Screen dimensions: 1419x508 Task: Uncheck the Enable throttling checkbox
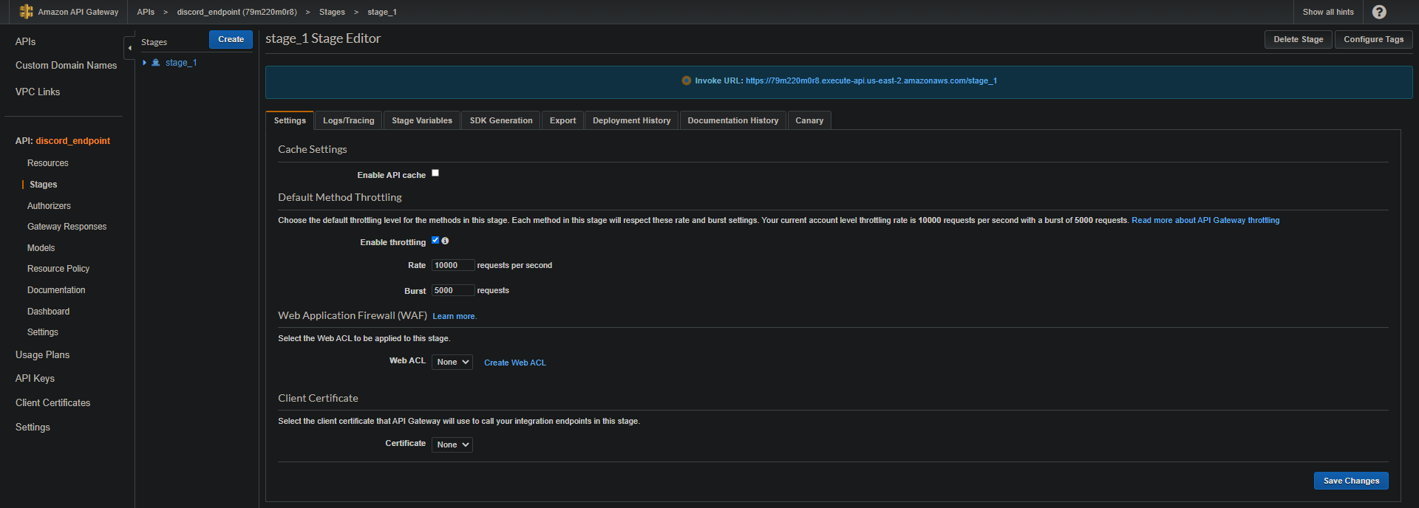(435, 240)
